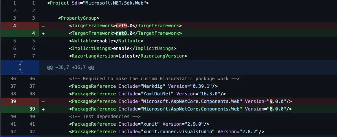Select the minus marker on removed net9.0 line
Viewport: 337px width, 137px height.
click(43, 26)
